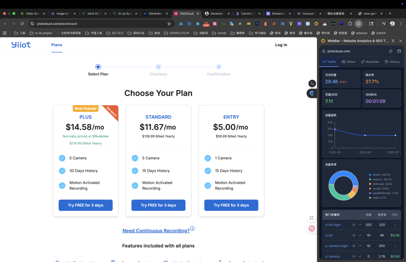Screen dimensions: 406x262
Task: Click WebBar panel layout icon
Action: click(399, 51)
